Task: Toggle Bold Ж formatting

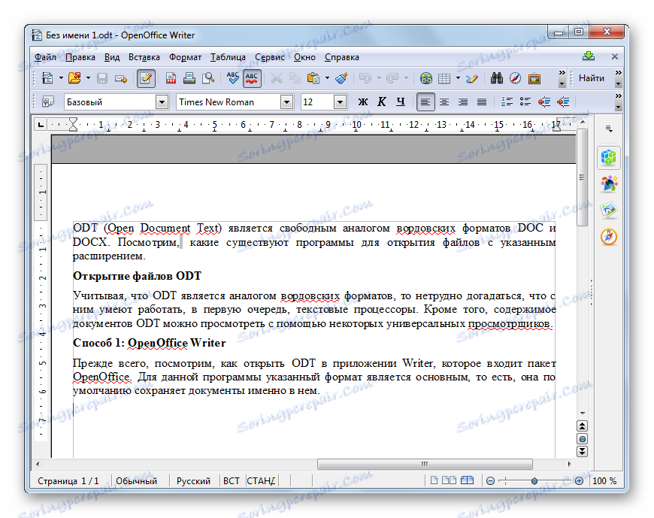Action: (x=363, y=101)
